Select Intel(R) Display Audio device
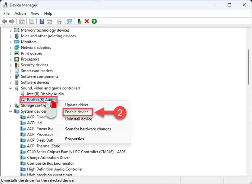The height and width of the screenshot is (184, 252). click(45, 94)
